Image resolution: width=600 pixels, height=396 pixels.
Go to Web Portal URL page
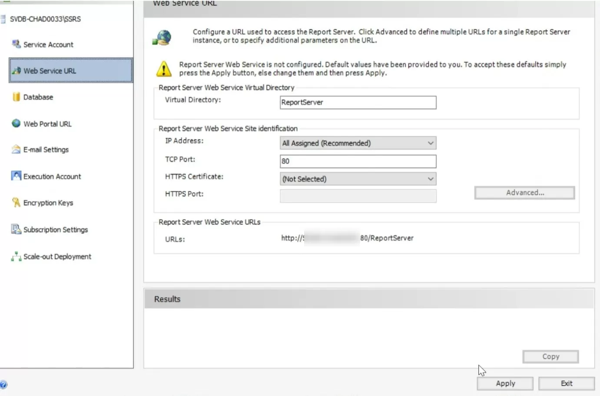[x=47, y=124]
